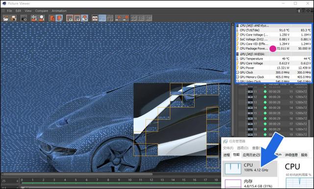
Task: Open the File menu in Picture Viewer
Action: 9,11
